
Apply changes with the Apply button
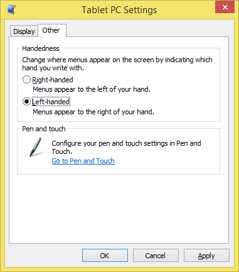click(x=206, y=256)
